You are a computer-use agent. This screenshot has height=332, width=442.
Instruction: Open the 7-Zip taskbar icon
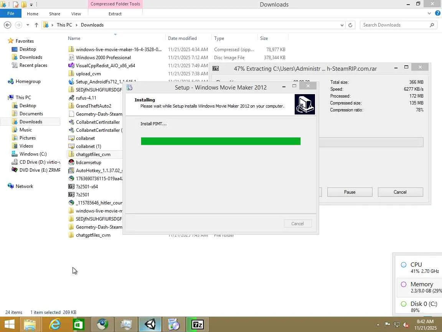(198, 324)
